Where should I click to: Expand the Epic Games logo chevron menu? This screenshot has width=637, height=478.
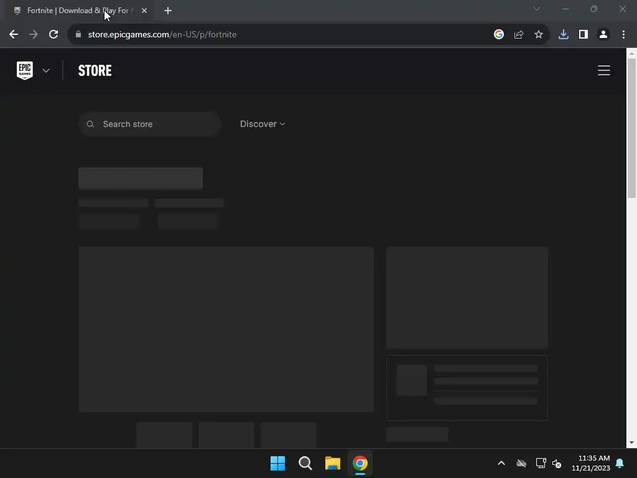point(46,71)
